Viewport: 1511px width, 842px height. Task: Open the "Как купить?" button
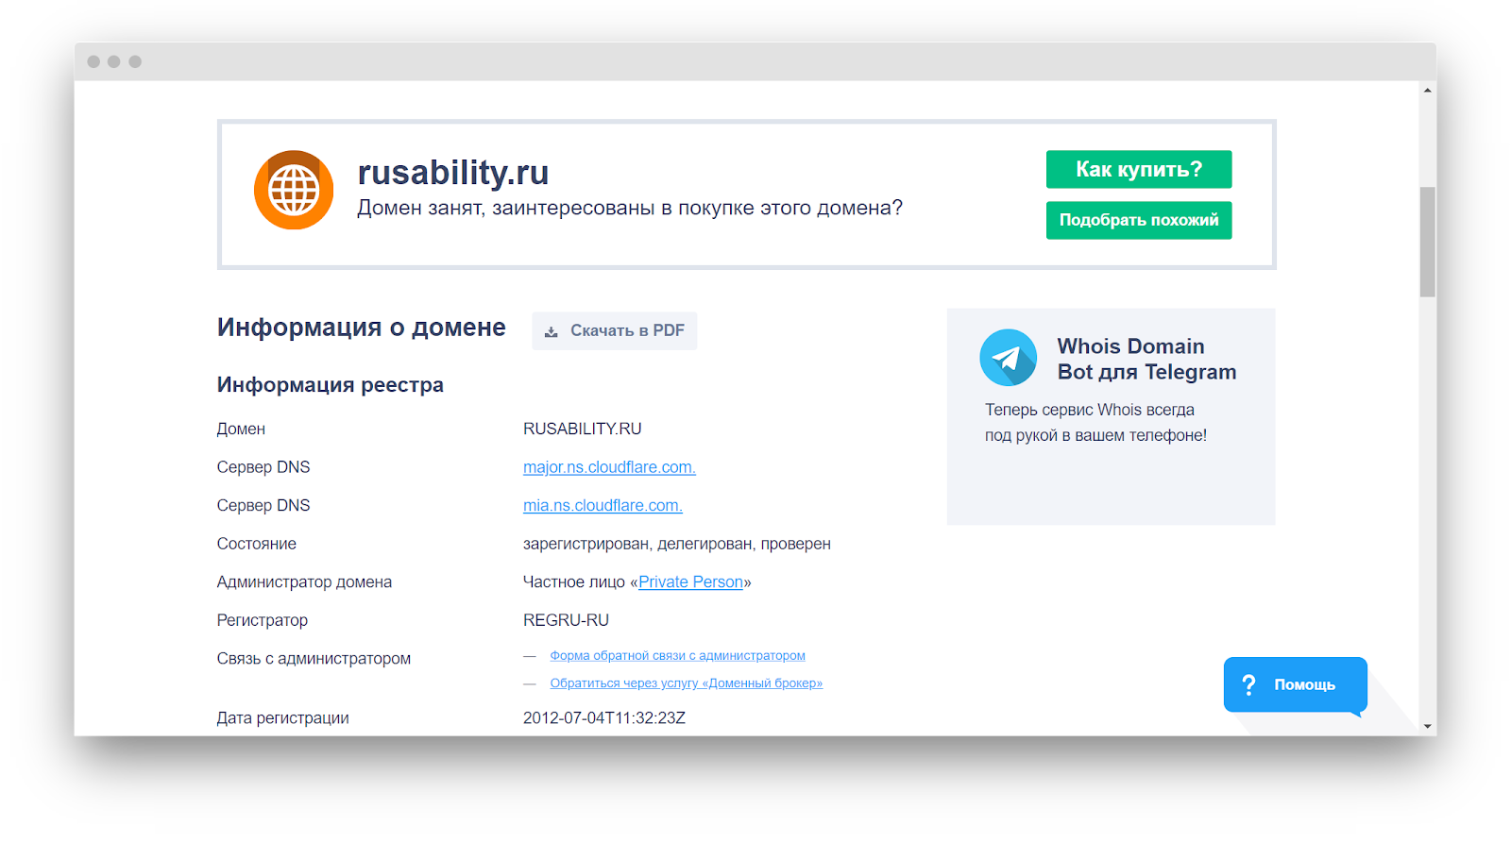(x=1139, y=169)
